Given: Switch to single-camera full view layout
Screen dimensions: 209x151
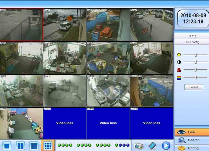Looking at the screenshot, I should click(x=7, y=146).
